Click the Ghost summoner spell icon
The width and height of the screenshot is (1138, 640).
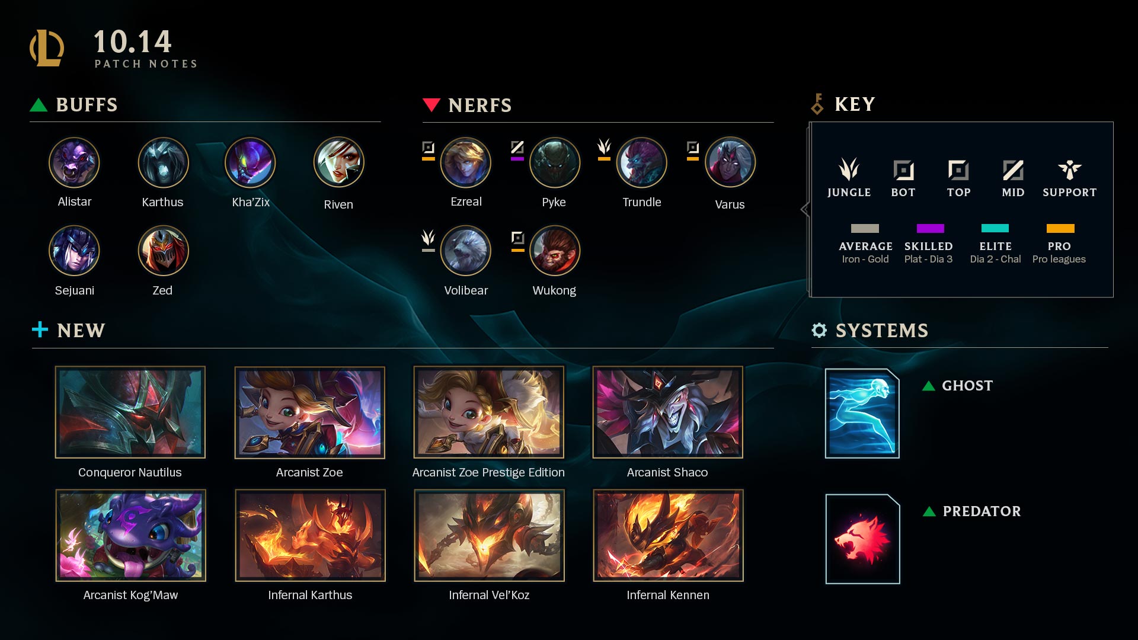click(862, 413)
